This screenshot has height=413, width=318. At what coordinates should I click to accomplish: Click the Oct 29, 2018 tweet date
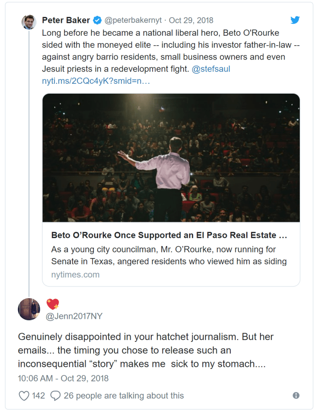pos(191,20)
